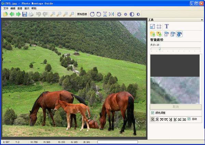Screen dimensions: 205x145
Task: Decrease contrast with small half-circle icon
Action: click(x=138, y=14)
